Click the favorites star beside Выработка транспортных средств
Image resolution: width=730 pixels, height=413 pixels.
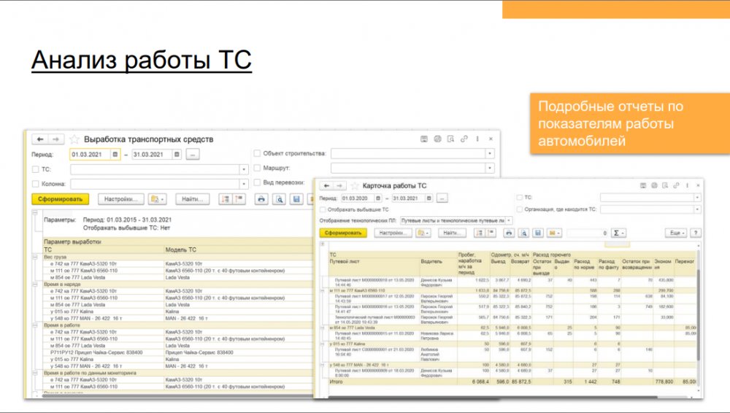tap(74, 139)
